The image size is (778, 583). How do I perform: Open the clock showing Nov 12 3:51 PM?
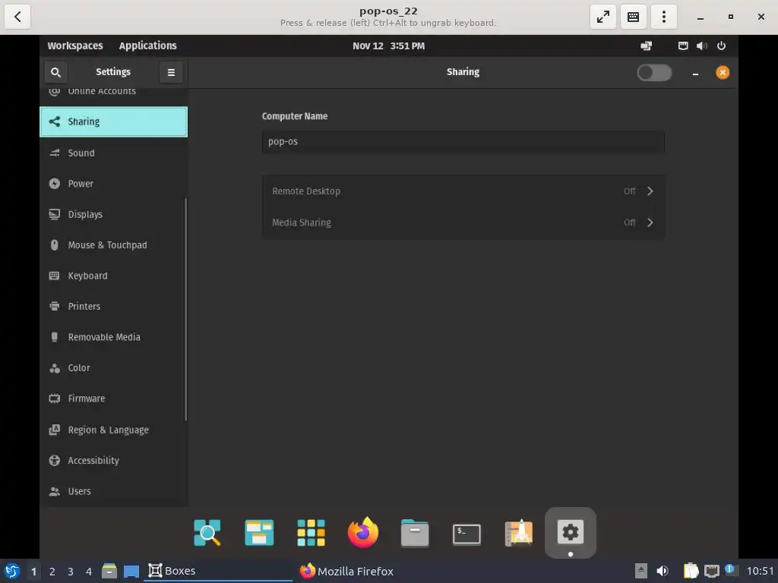tap(388, 46)
